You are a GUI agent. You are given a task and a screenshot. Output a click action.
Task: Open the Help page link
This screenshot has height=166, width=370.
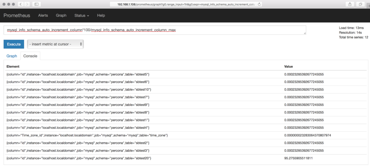point(101,16)
